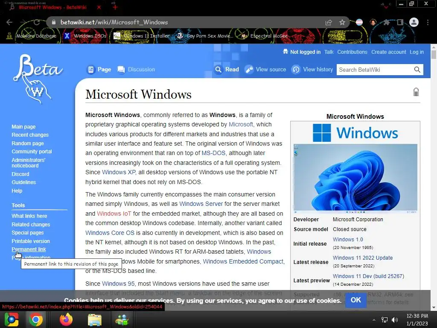Switch to the Discussion tab
This screenshot has width=437, height=328.
pos(136,70)
